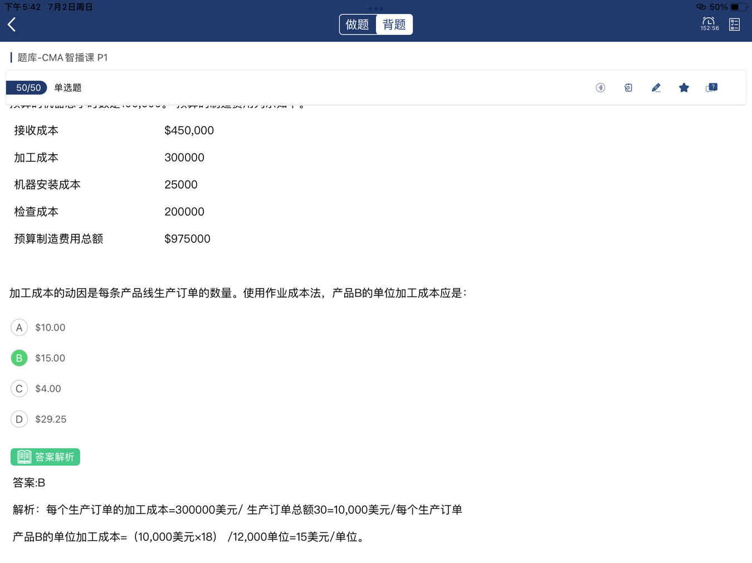Tap the star to favorite this question
The height and width of the screenshot is (563, 752).
[684, 88]
